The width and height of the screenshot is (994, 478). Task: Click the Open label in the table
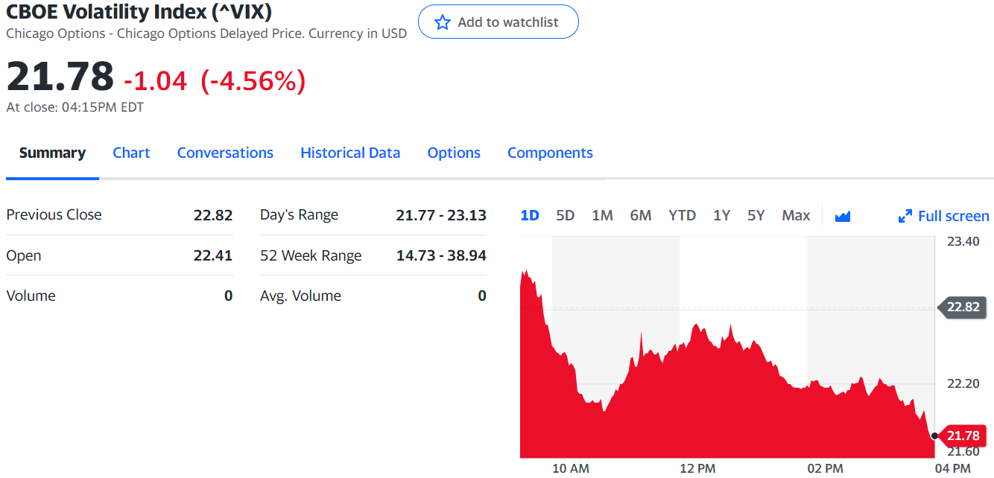coord(24,255)
